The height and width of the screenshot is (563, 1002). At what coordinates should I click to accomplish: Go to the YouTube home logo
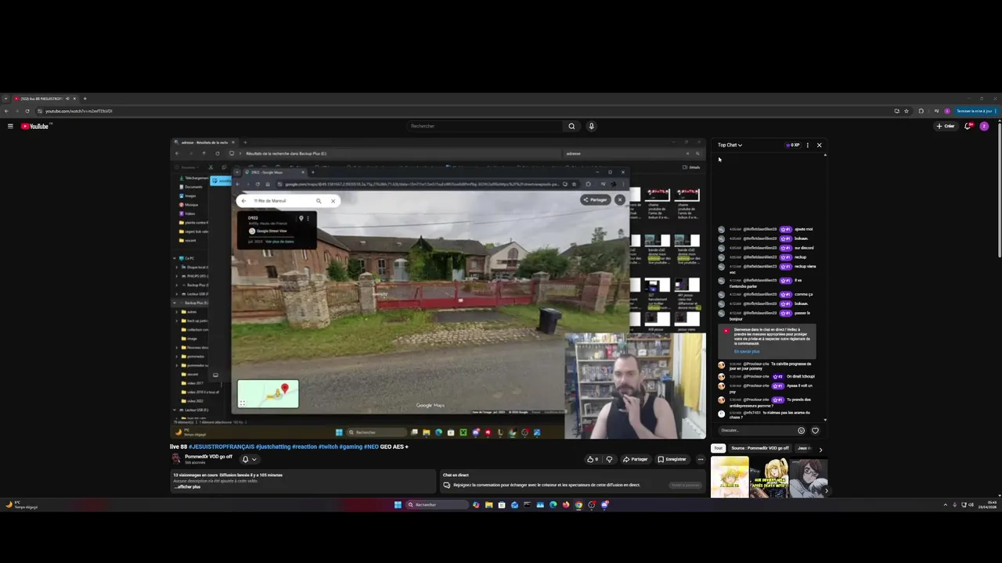tap(35, 126)
